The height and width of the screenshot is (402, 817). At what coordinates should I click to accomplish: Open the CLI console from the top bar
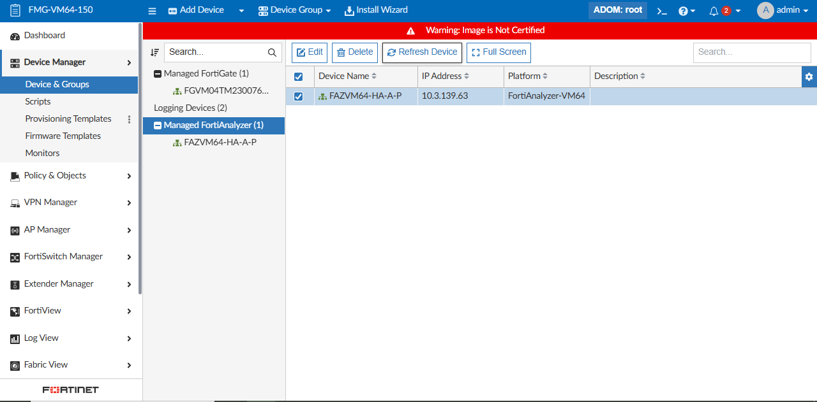click(661, 10)
